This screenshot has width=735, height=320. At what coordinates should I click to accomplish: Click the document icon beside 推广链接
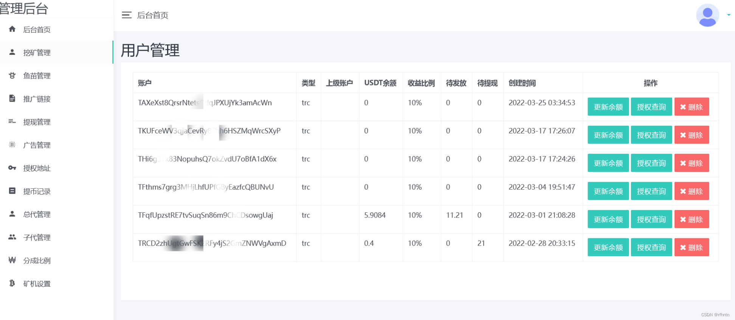[12, 98]
